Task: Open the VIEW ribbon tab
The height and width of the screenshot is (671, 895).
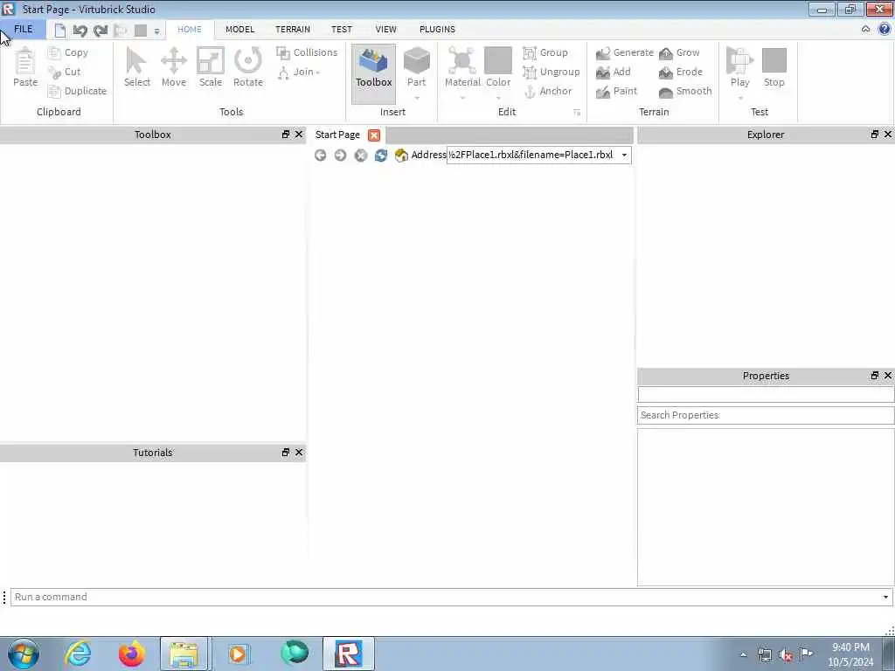Action: coord(385,29)
